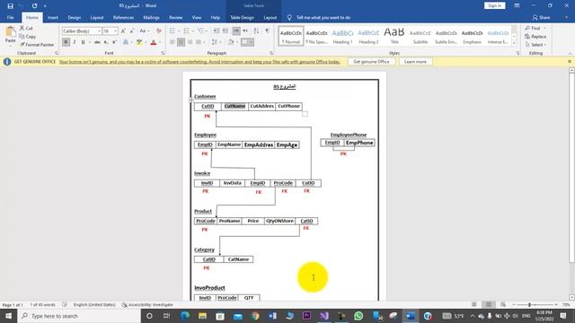Screen dimensions: 575x323
Task: Click the Sign in button
Action: pos(495,5)
